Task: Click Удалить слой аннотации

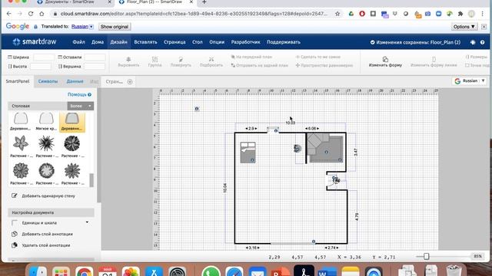Action: 46,245
